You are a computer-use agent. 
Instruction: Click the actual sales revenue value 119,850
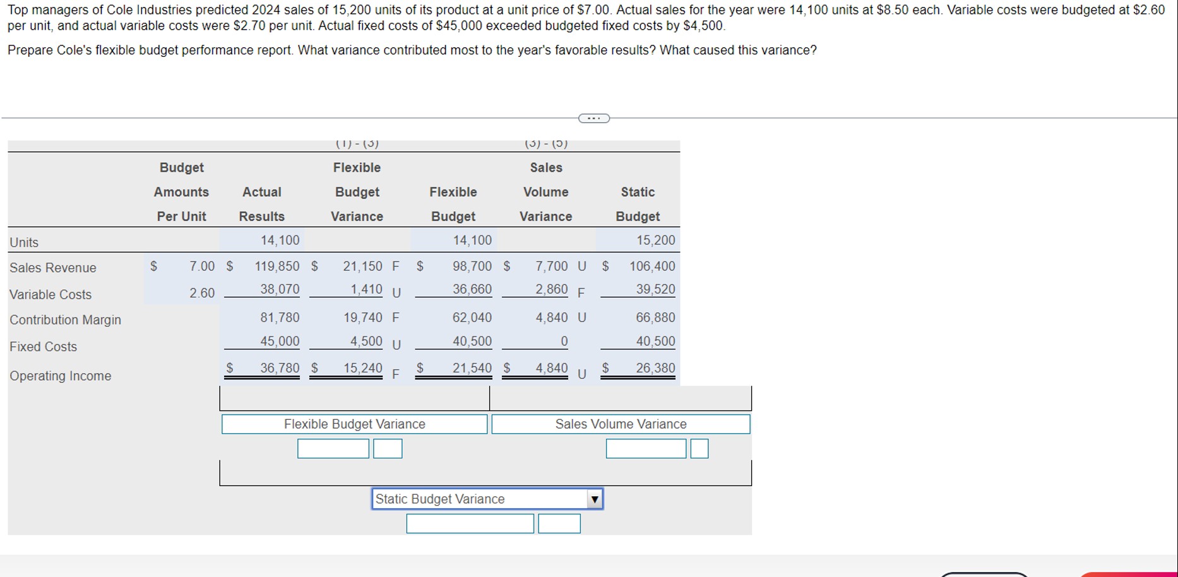[277, 266]
